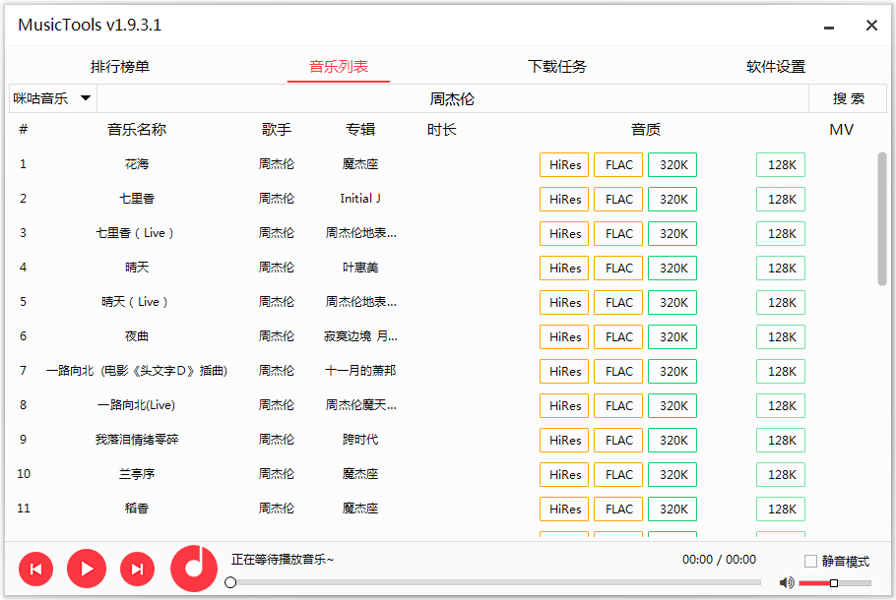
Task: Skip to the next track
Action: point(137,569)
